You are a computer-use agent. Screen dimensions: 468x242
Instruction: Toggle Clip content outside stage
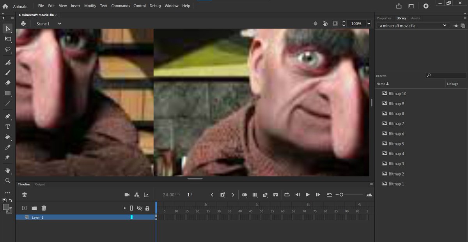[x=335, y=24]
